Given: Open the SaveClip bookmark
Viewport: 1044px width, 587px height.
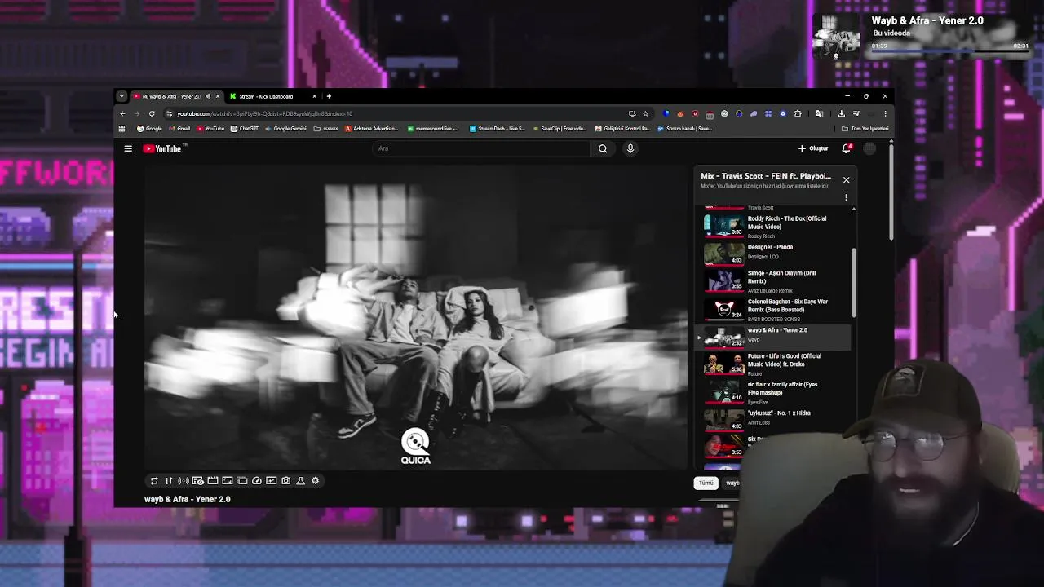Looking at the screenshot, I should pyautogui.click(x=559, y=129).
